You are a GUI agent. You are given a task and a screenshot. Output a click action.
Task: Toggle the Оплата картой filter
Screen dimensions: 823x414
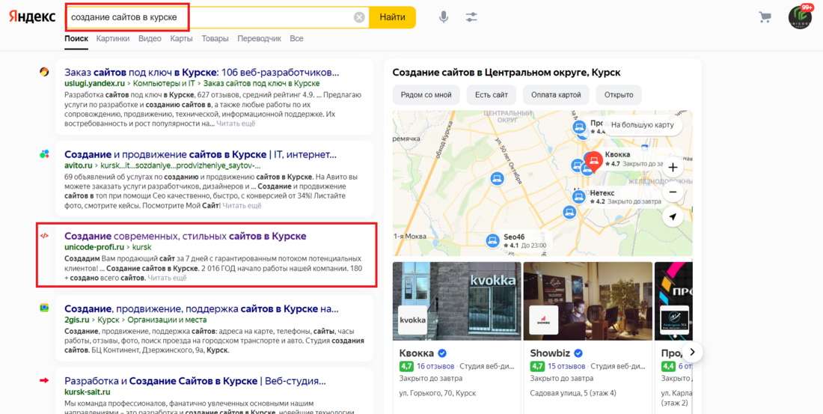coord(556,95)
